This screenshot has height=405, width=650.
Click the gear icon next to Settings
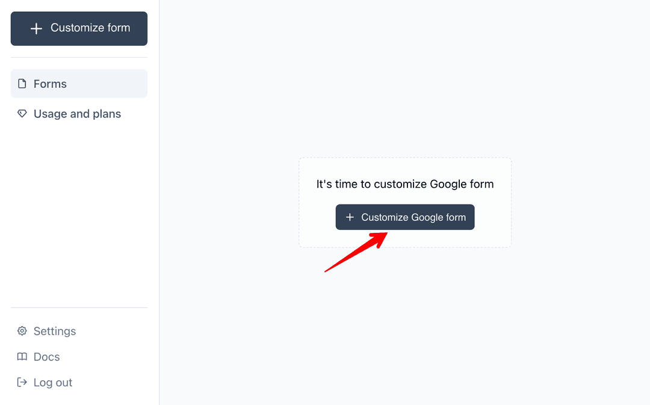[x=22, y=330]
